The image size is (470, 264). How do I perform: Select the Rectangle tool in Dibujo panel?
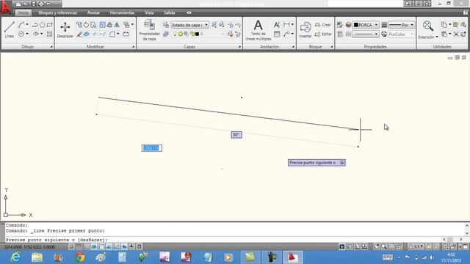coord(49,24)
